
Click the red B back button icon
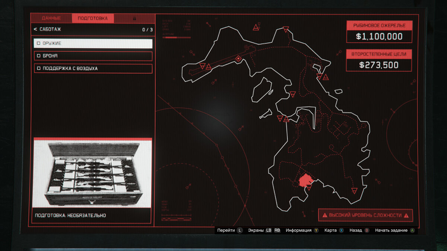367,231
